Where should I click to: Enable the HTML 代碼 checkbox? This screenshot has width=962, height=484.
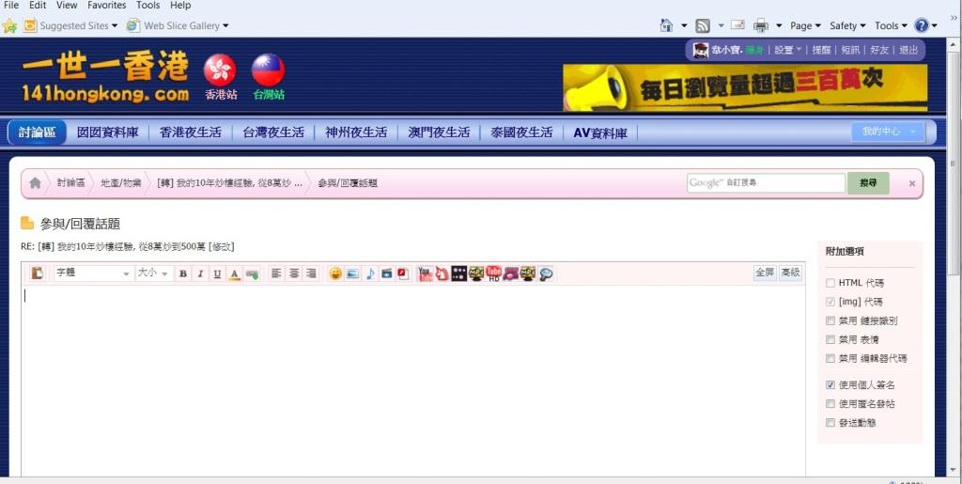[830, 283]
